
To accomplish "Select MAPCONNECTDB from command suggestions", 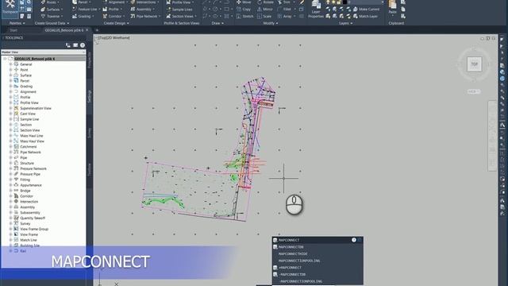I will 317,247.
